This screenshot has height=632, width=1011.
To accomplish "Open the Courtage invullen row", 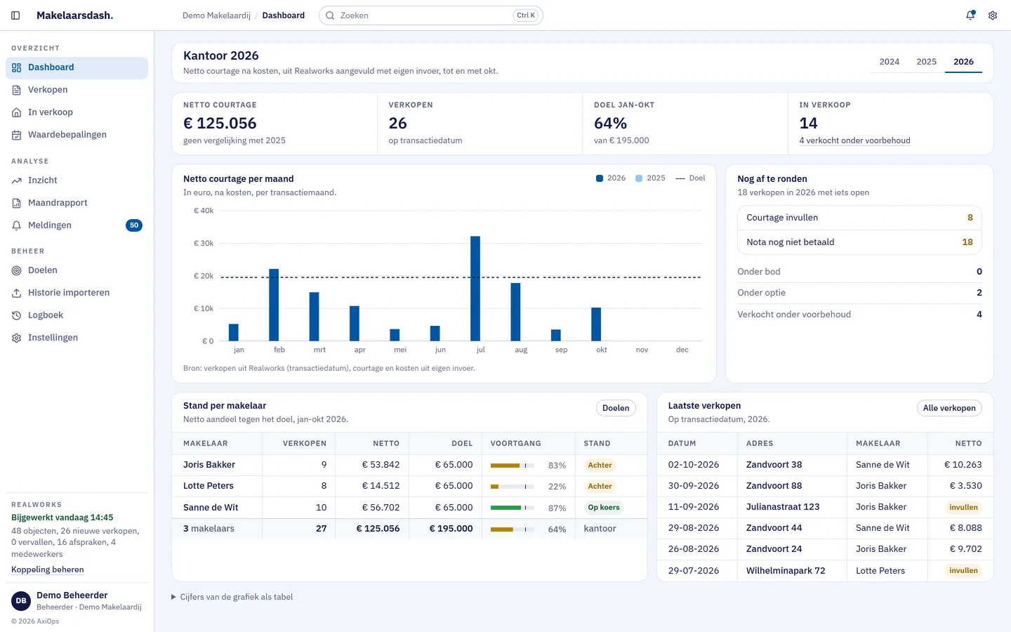I will [x=859, y=218].
